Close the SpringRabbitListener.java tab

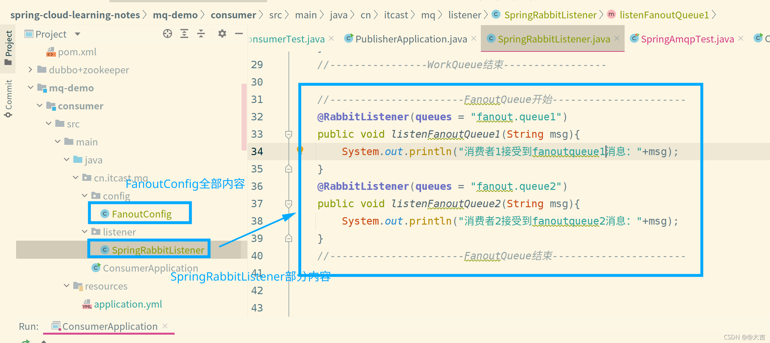[x=617, y=39]
